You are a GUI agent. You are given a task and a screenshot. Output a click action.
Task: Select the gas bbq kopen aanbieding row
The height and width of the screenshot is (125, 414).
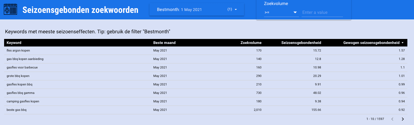click(207, 59)
